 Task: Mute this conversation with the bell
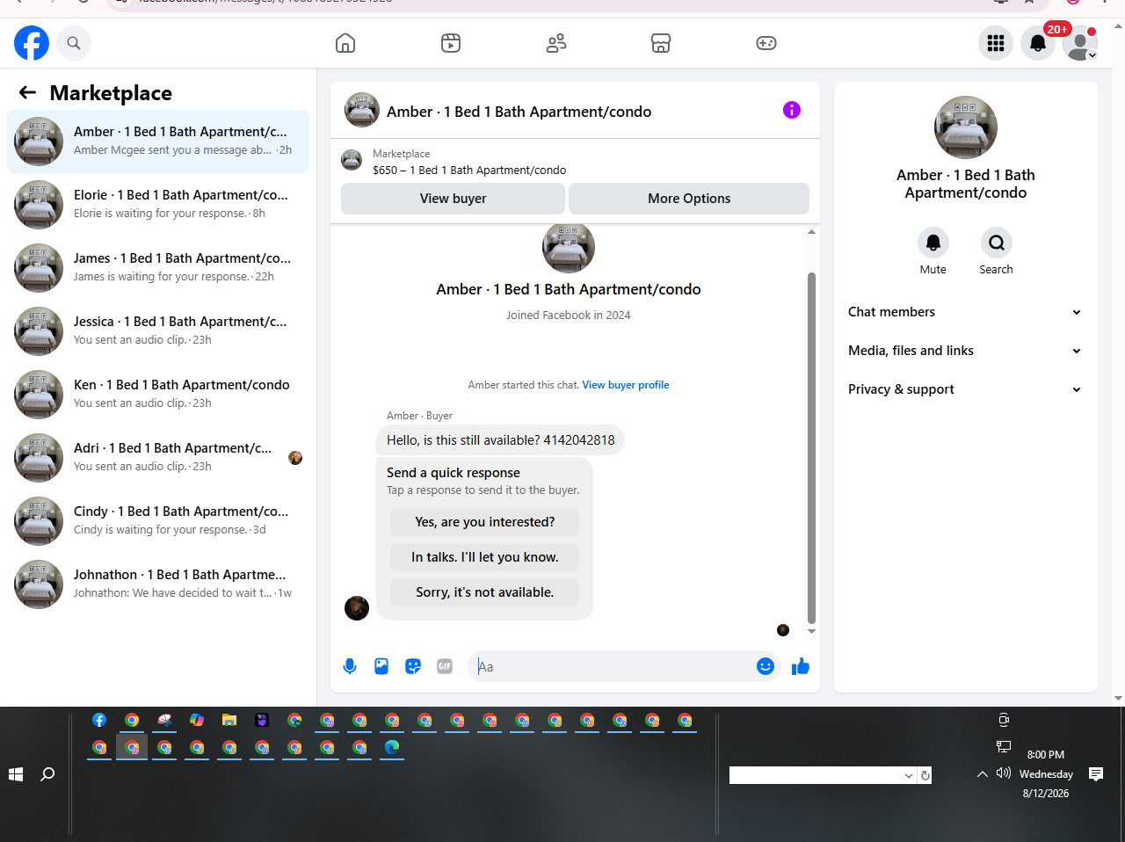[933, 243]
